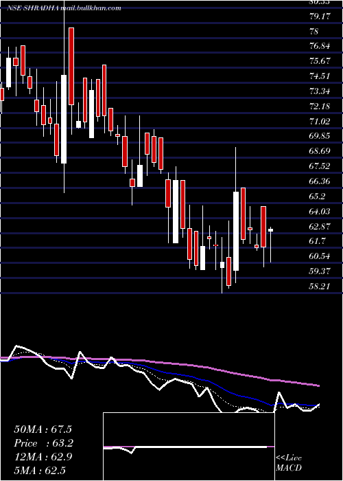Select the 79.17 price axis label

click(320, 16)
